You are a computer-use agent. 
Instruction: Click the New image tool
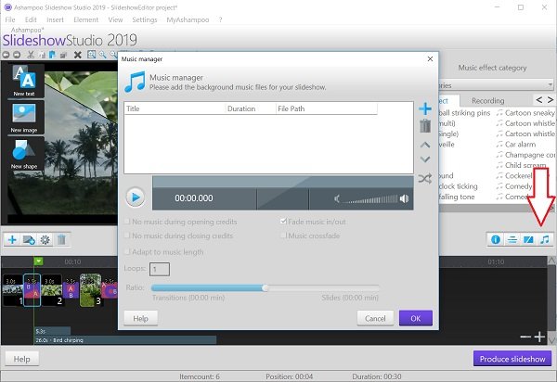click(x=24, y=118)
